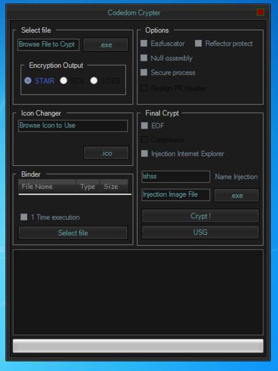Click the Codedom Crypter title text
Viewport: 278px width, 371px height.
click(134, 13)
